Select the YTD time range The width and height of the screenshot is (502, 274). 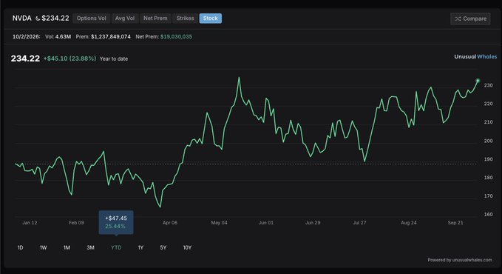[116, 247]
